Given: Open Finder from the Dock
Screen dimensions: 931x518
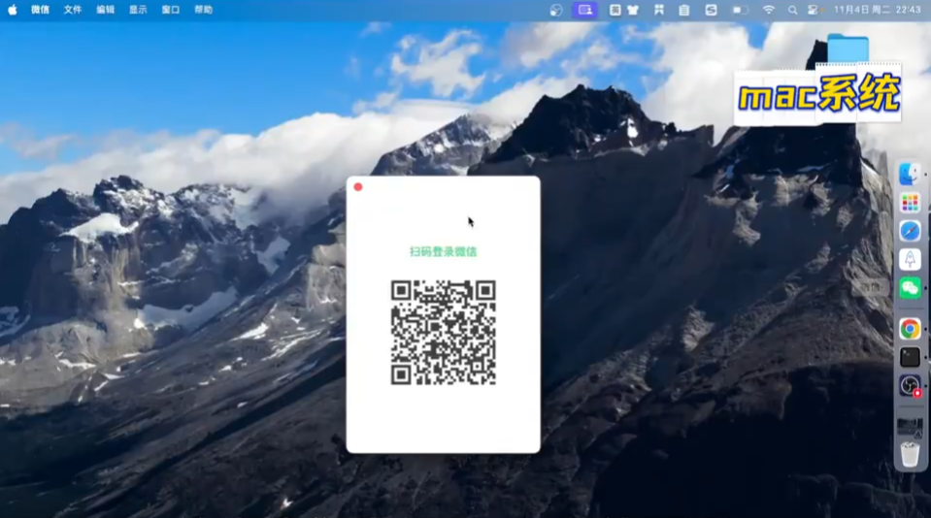Looking at the screenshot, I should pos(910,174).
